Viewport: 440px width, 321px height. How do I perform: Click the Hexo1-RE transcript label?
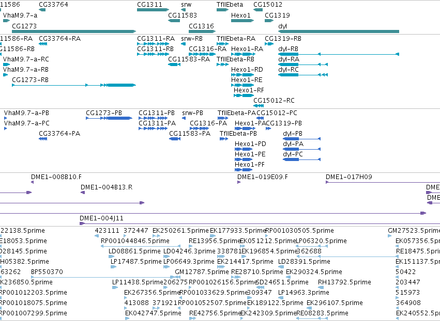point(247,80)
